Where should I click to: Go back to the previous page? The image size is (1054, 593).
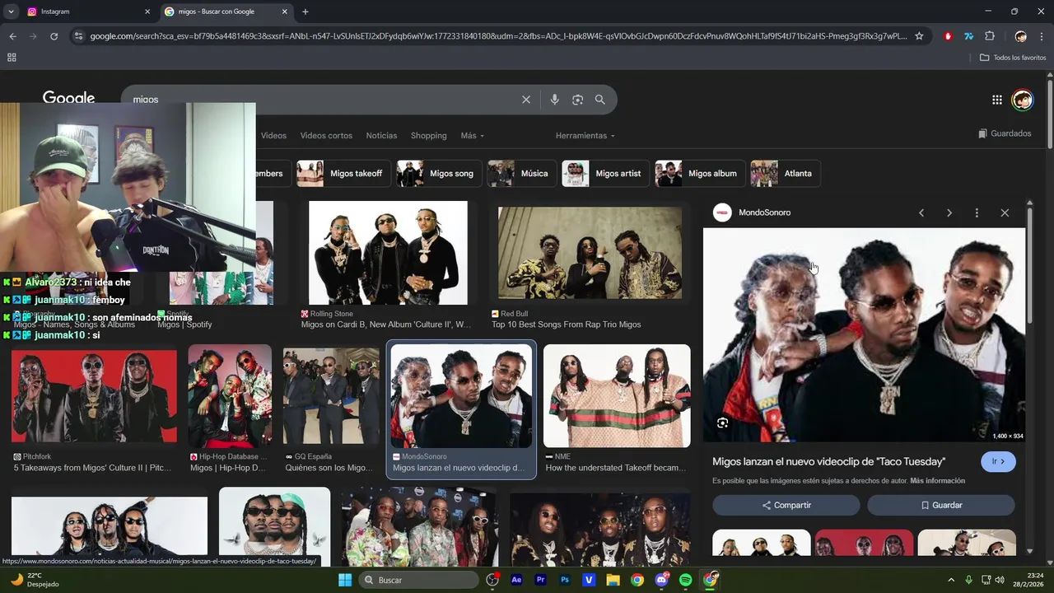(12, 36)
